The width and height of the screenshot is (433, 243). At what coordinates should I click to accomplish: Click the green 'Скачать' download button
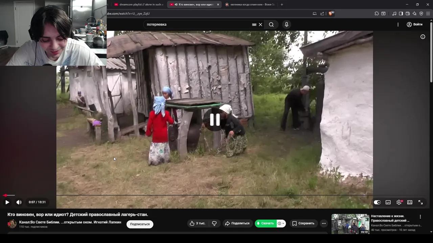266,223
